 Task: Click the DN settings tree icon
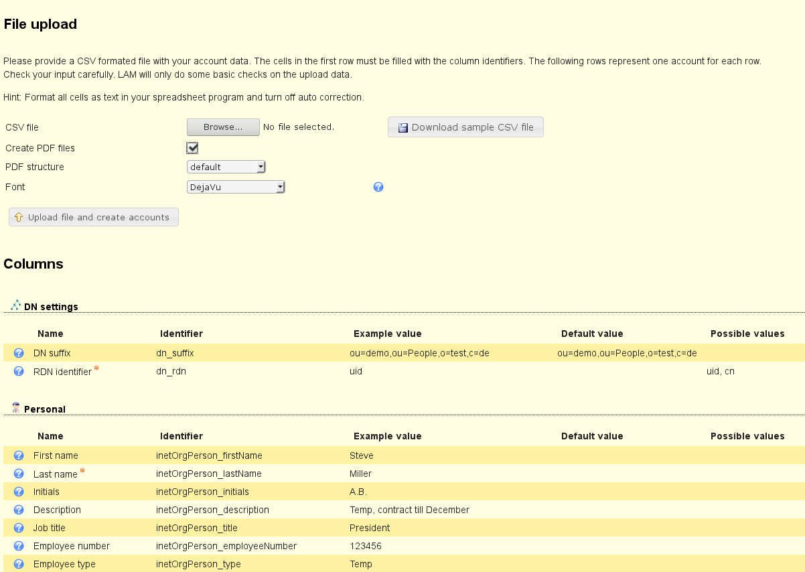pyautogui.click(x=16, y=305)
